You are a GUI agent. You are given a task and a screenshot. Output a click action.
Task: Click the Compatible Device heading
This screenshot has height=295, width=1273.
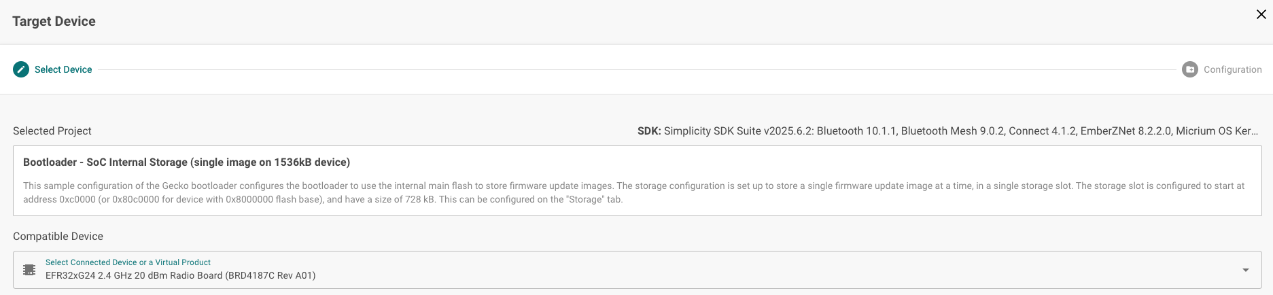[x=58, y=237]
